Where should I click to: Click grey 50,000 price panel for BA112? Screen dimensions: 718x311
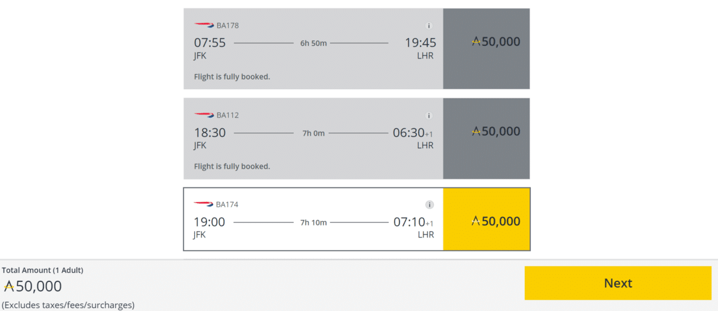pos(486,138)
